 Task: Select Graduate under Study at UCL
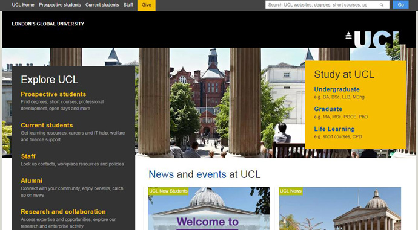point(328,109)
